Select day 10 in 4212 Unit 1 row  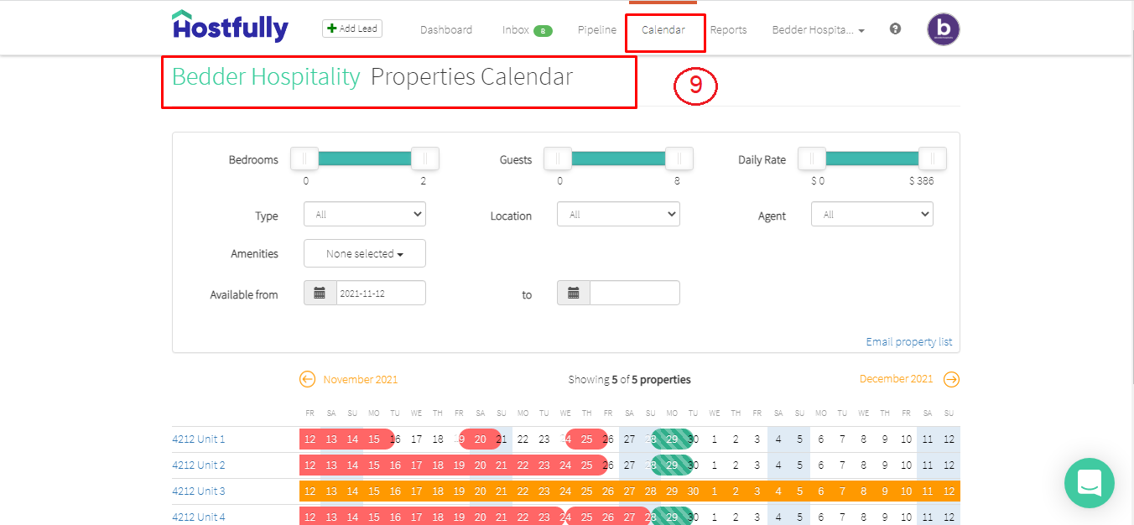pyautogui.click(x=906, y=439)
